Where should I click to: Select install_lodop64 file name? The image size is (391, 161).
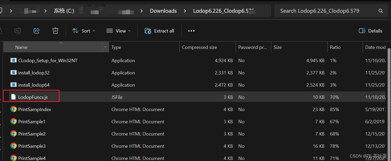point(34,85)
